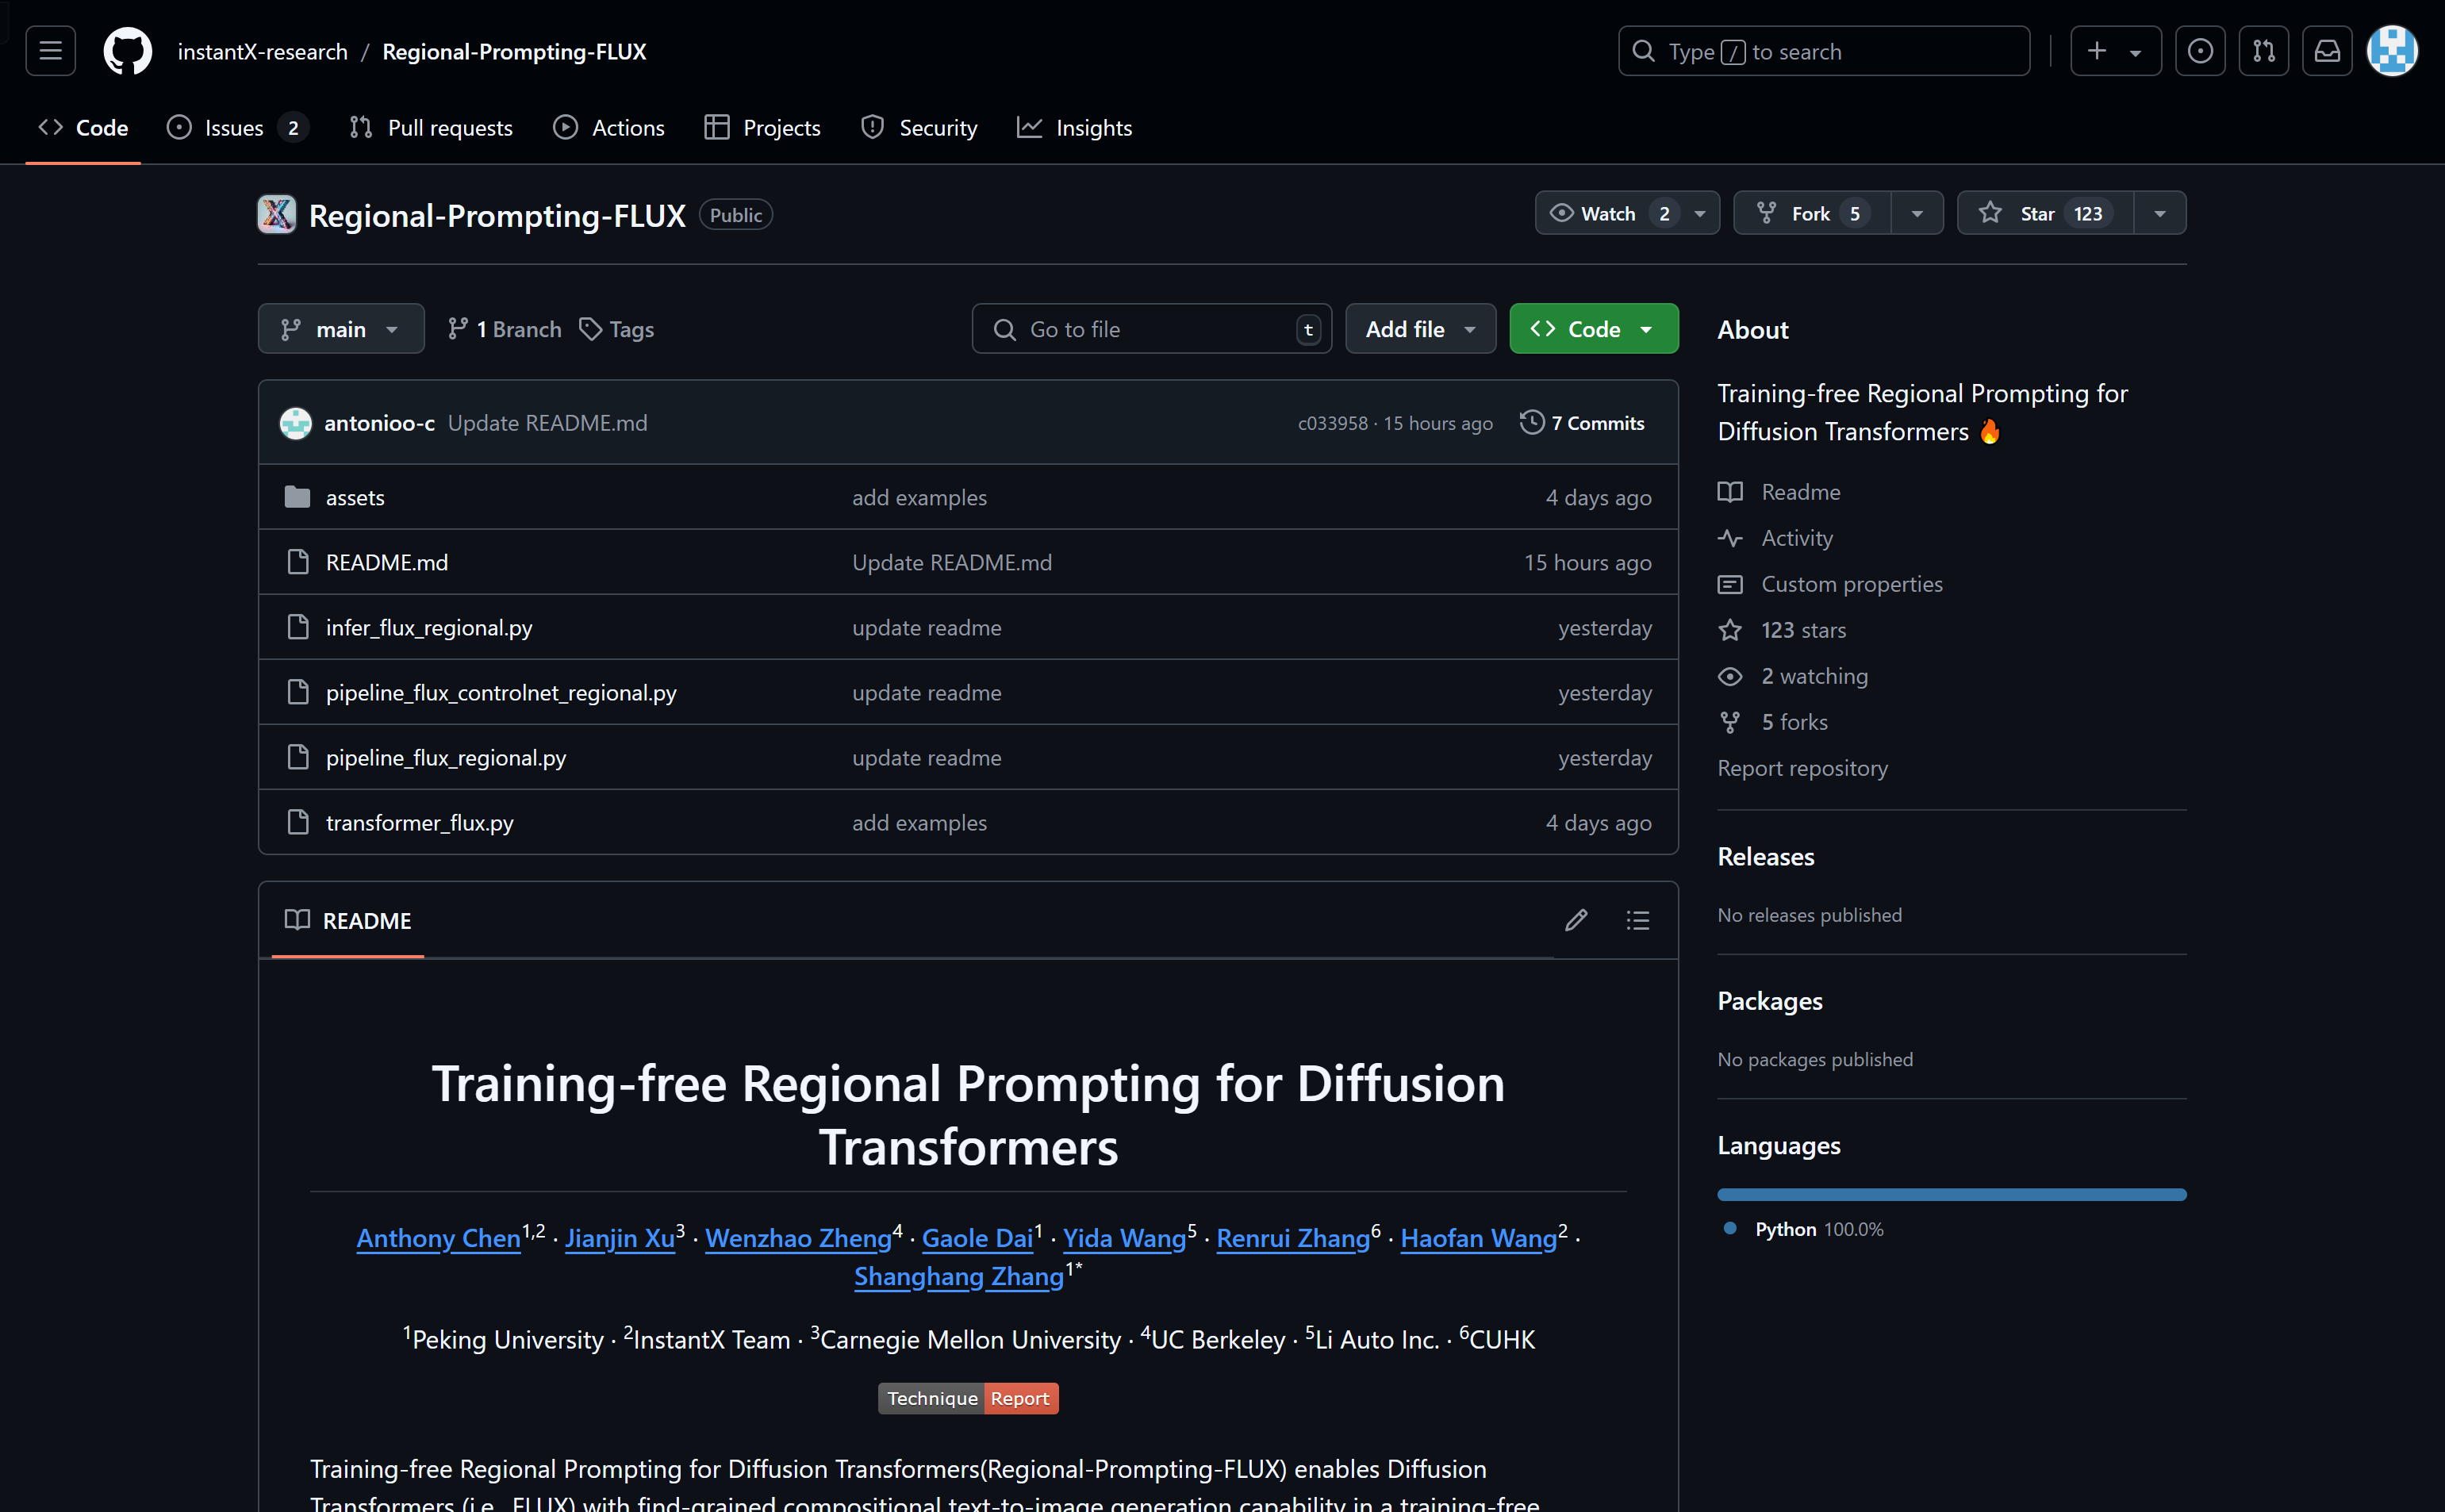
Task: Click Report repository link
Action: coord(1802,768)
